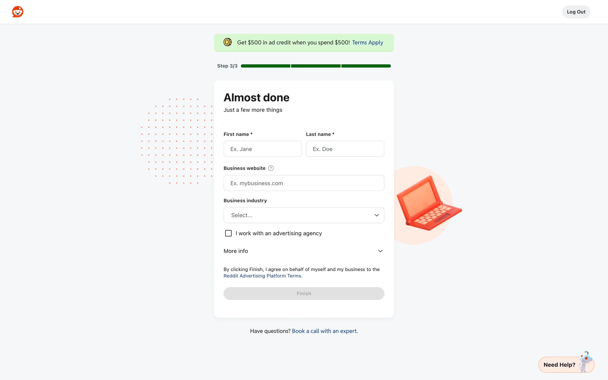The height and width of the screenshot is (380, 608).
Task: Focus the Last name input field
Action: tap(345, 149)
